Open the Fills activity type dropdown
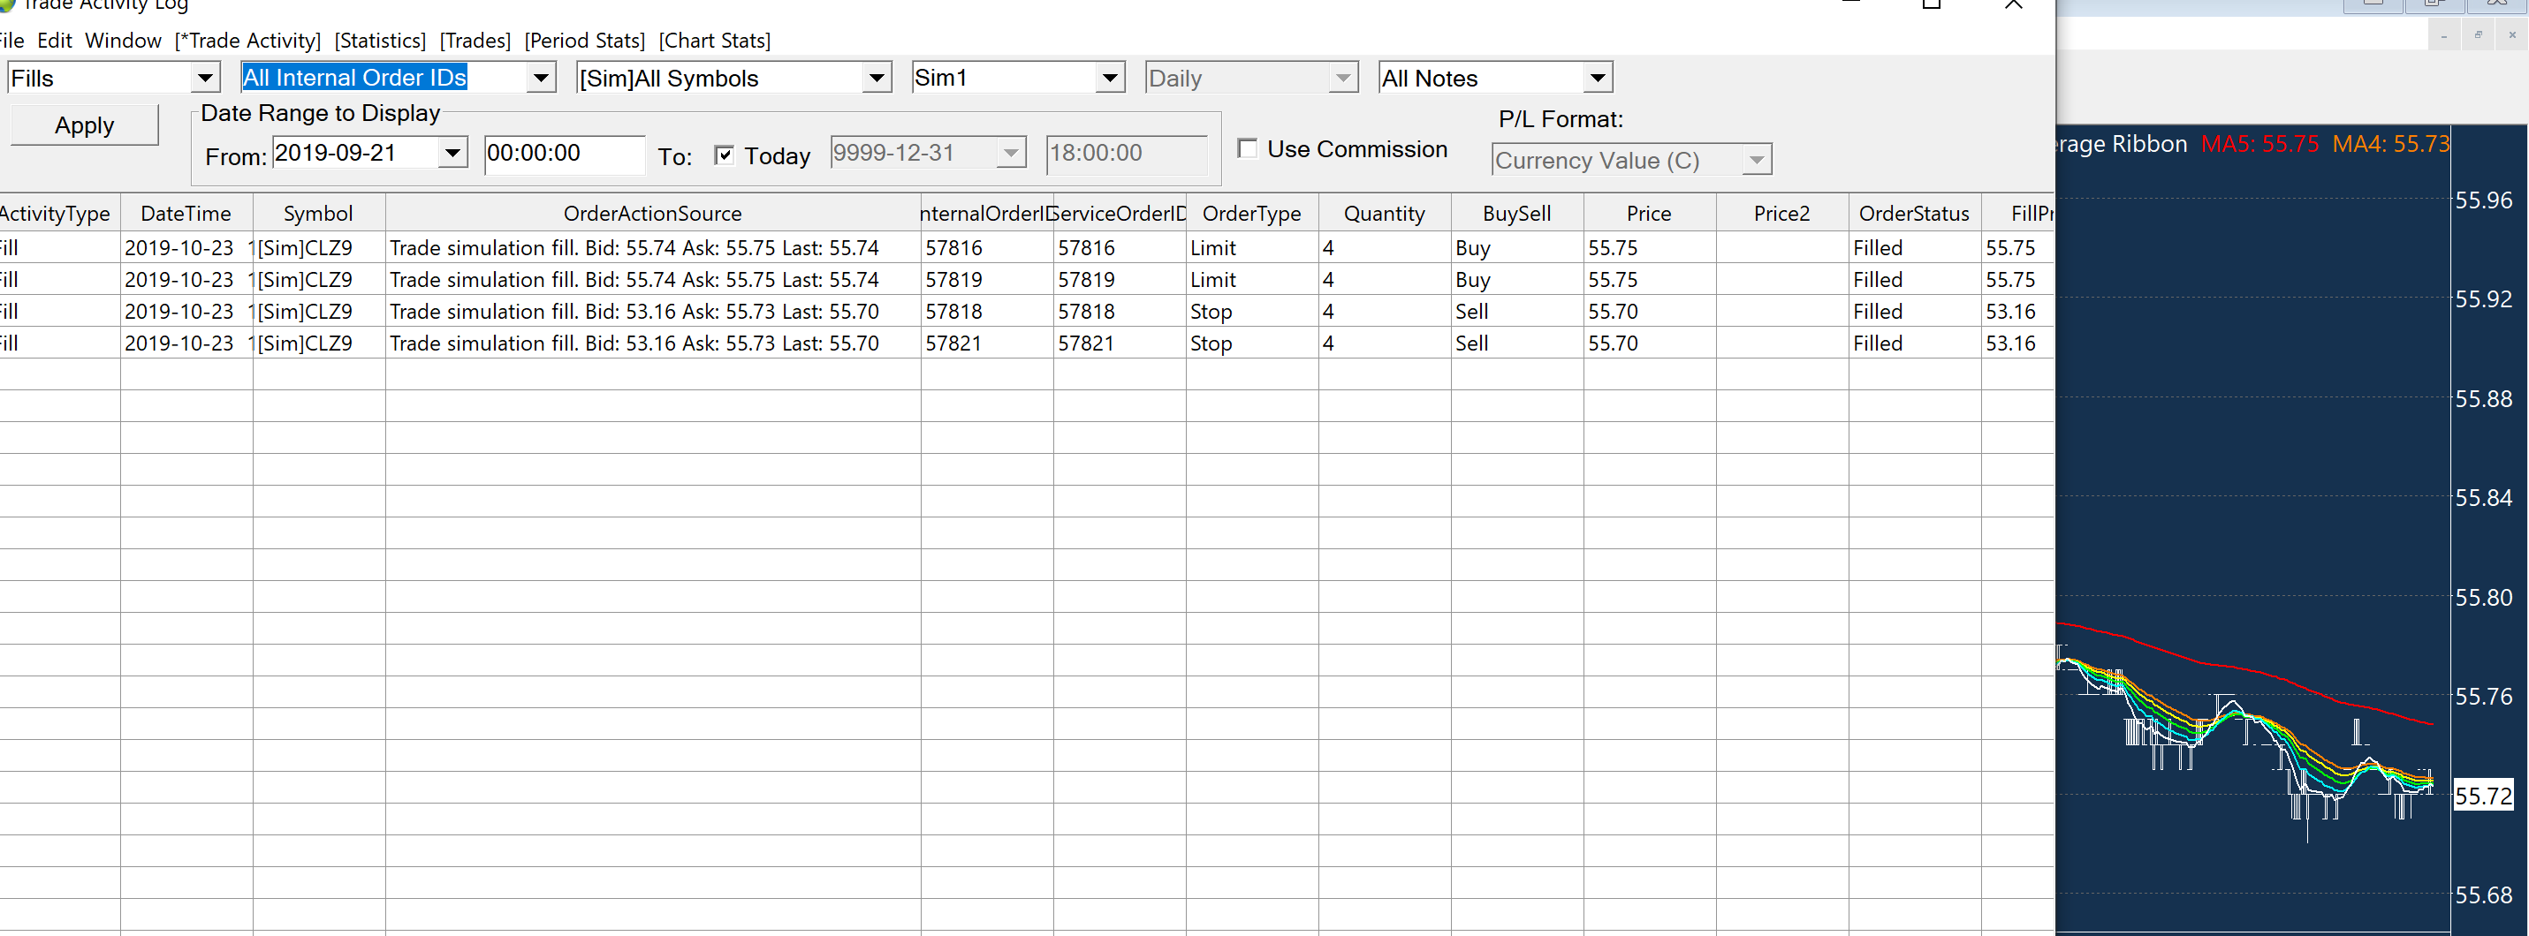The image size is (2529, 936). click(x=204, y=78)
